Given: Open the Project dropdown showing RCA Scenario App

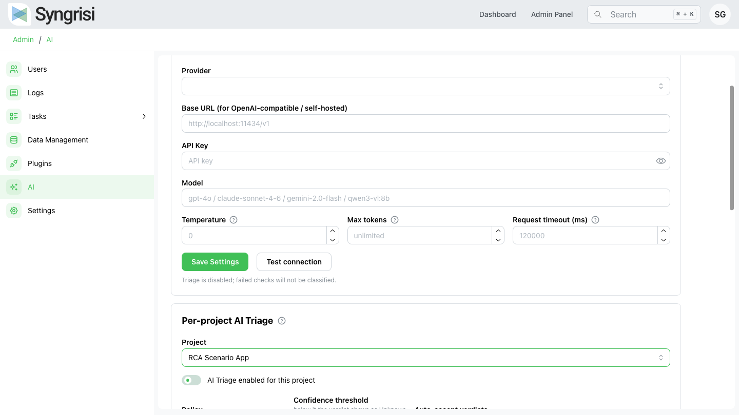Looking at the screenshot, I should pos(426,358).
